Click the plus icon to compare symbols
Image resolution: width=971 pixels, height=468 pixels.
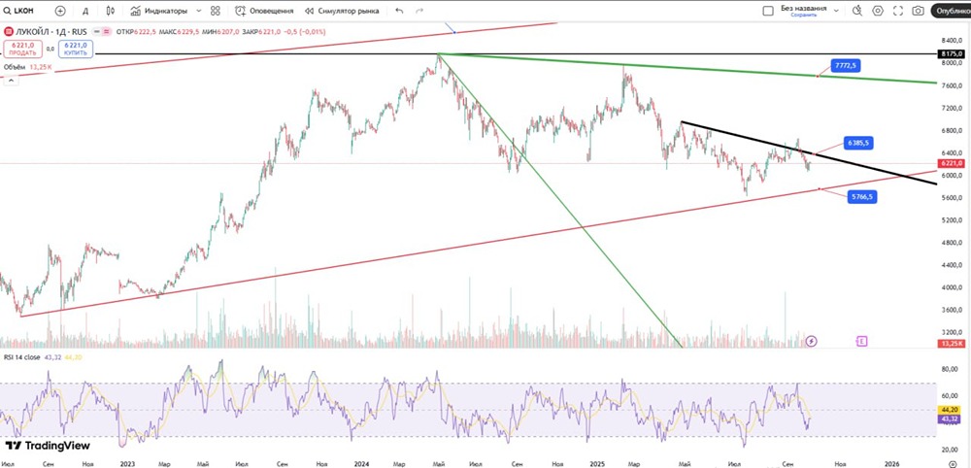click(60, 11)
